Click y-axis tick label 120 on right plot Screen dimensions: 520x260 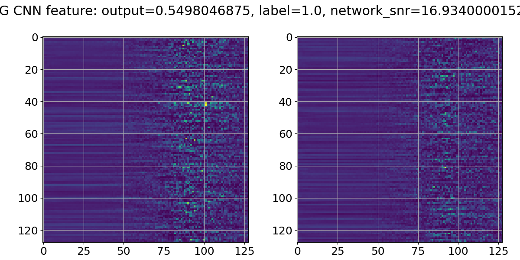284,231
